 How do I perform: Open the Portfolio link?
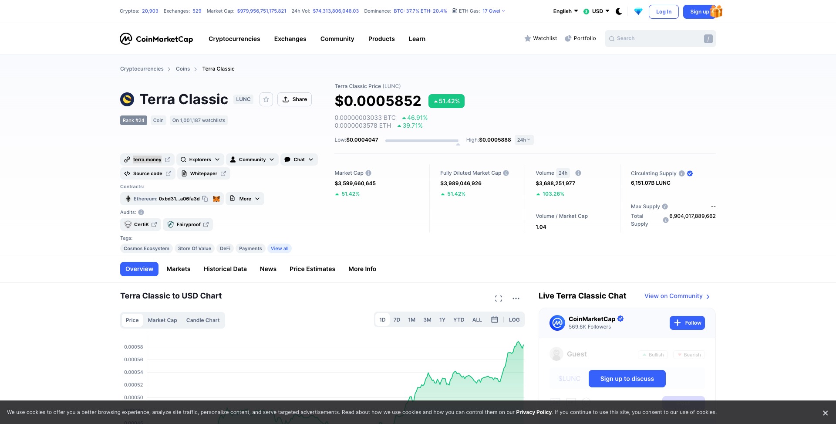(x=580, y=38)
